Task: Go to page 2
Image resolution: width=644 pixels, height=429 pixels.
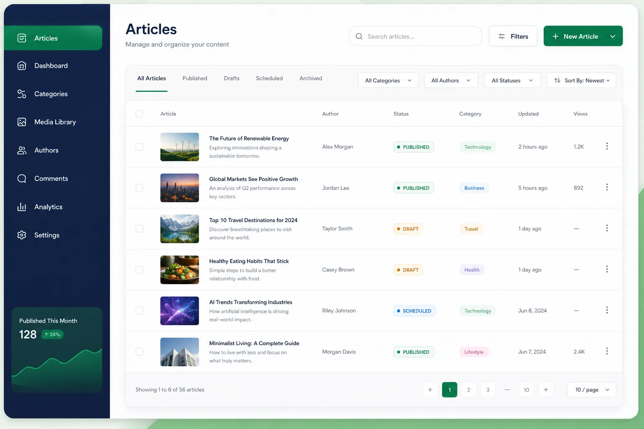Action: coord(469,390)
